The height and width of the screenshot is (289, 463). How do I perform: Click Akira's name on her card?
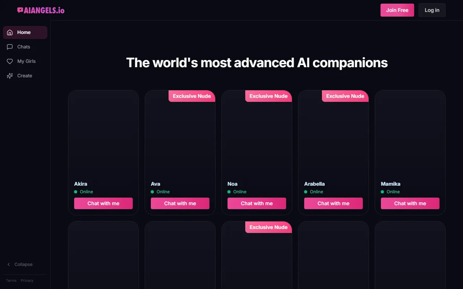pos(81,184)
